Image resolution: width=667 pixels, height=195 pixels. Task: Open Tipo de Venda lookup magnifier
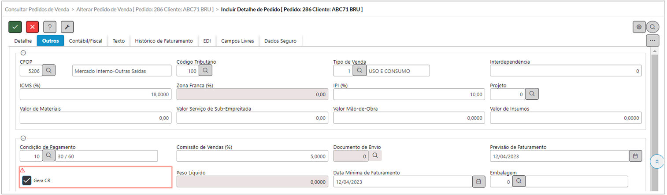click(359, 70)
